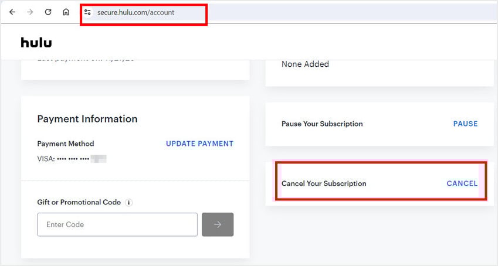Click the None Added text

pyautogui.click(x=305, y=64)
